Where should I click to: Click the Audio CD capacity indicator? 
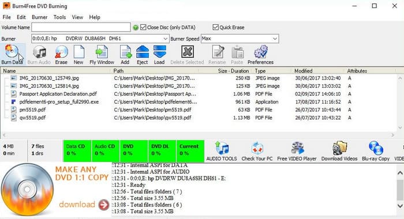(x=106, y=151)
